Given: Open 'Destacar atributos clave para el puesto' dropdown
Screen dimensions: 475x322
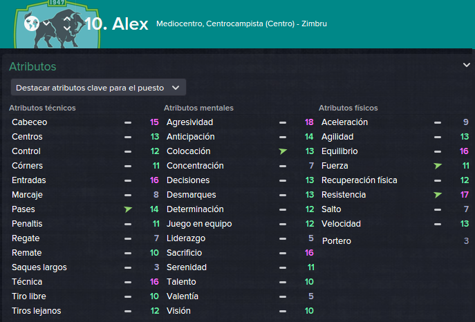Looking at the screenshot, I should tap(98, 88).
